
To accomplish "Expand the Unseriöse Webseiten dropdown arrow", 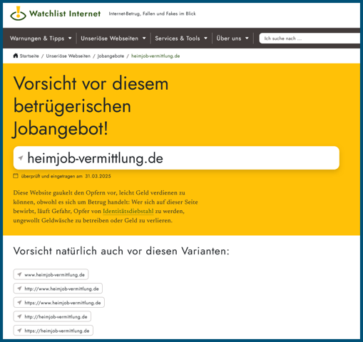I will click(144, 38).
